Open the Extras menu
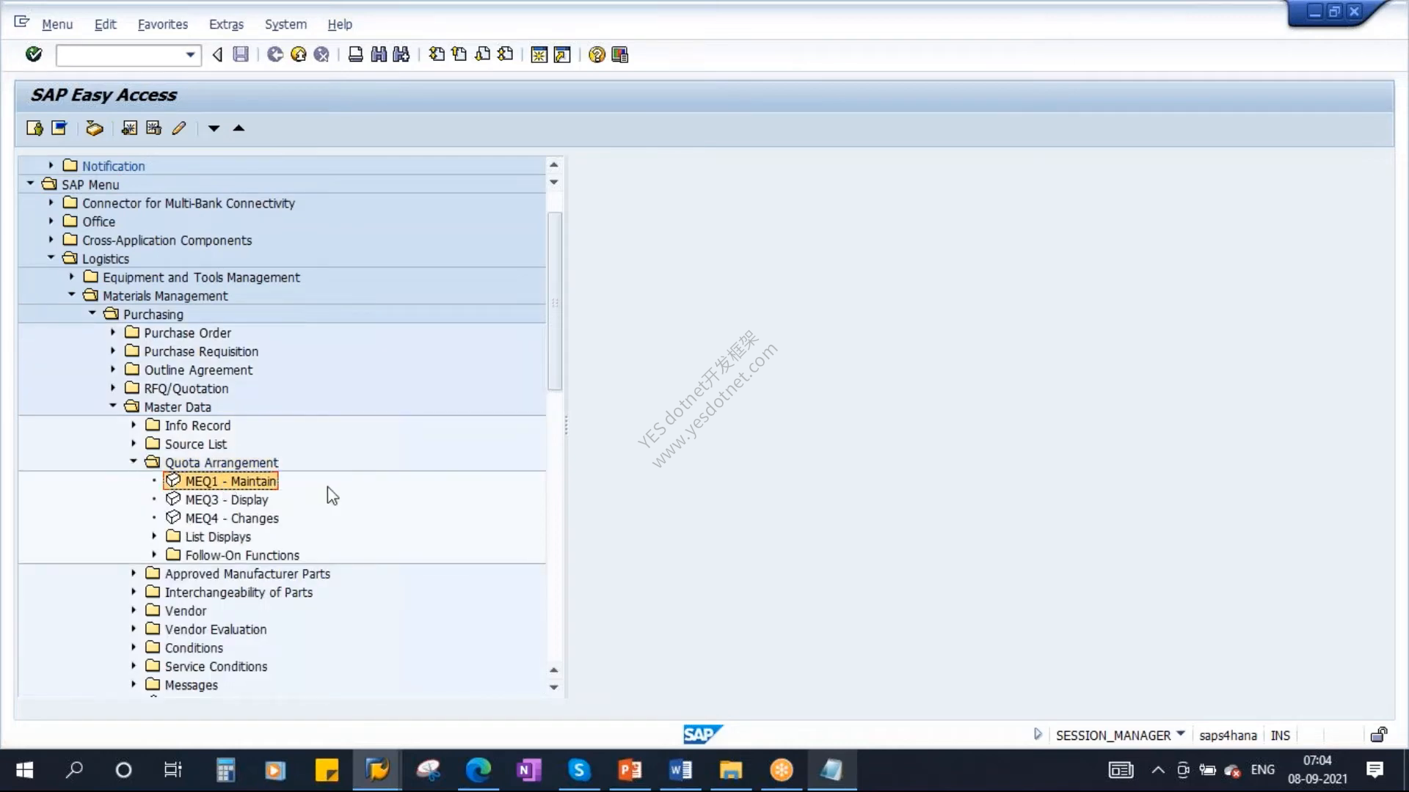Screen dimensions: 1409x792 pyautogui.click(x=226, y=24)
